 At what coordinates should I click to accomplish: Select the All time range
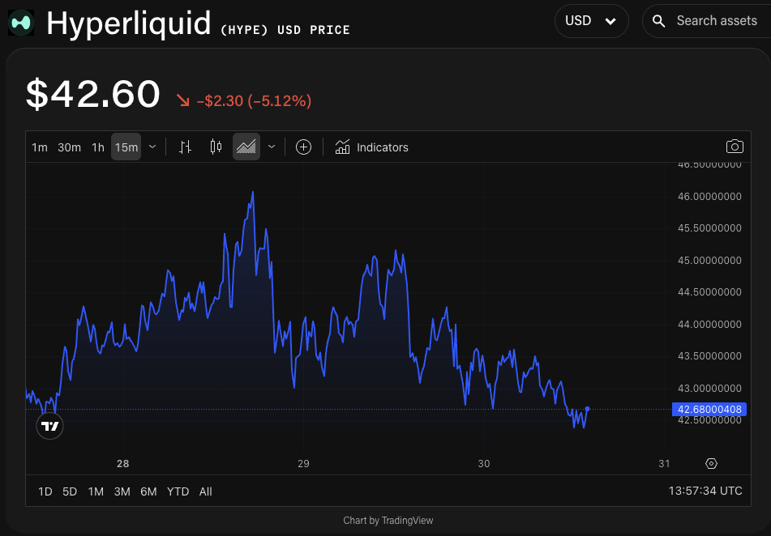(205, 491)
